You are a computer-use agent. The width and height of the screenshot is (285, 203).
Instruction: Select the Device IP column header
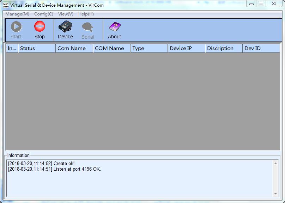coord(186,48)
